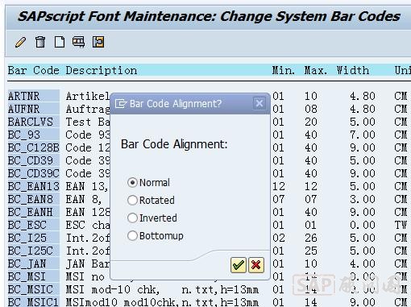Image resolution: width=411 pixels, height=307 pixels.
Task: Select bar code BC_MSIC
Action: pos(33,289)
